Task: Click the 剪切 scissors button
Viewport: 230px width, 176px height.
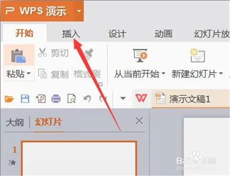Action: (x=53, y=53)
